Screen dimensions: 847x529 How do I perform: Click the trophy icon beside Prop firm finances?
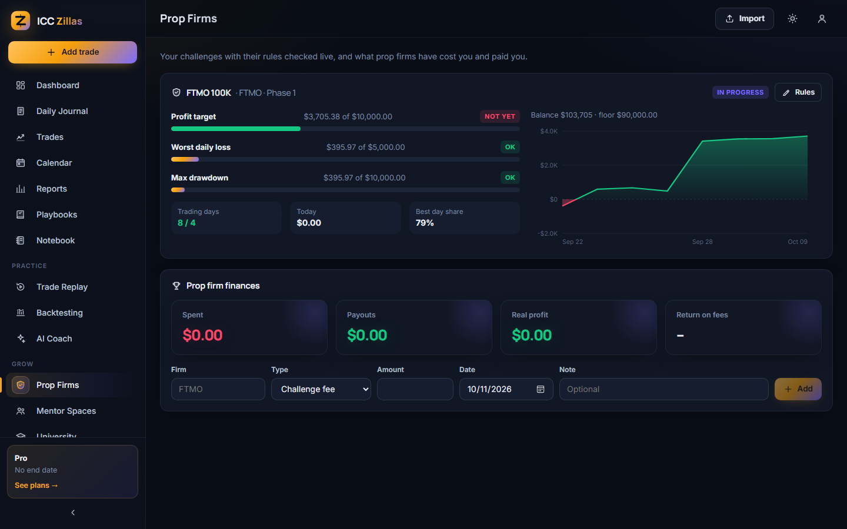pos(176,286)
